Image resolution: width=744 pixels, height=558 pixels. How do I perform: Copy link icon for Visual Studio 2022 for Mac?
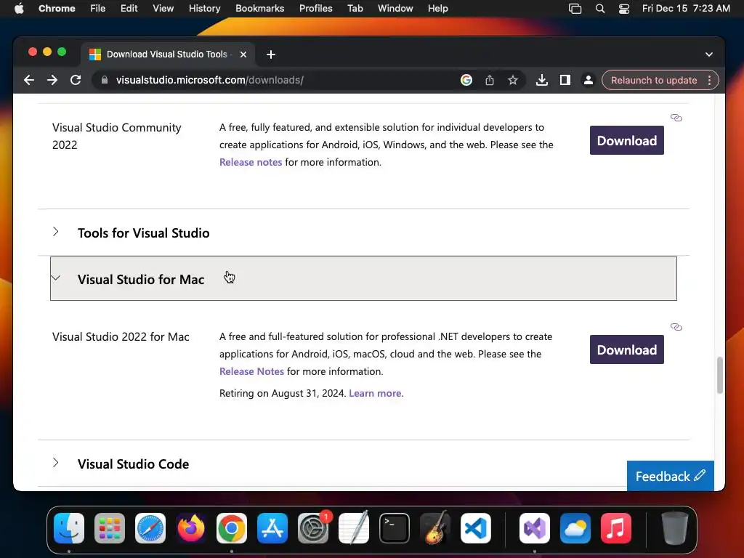coord(676,327)
